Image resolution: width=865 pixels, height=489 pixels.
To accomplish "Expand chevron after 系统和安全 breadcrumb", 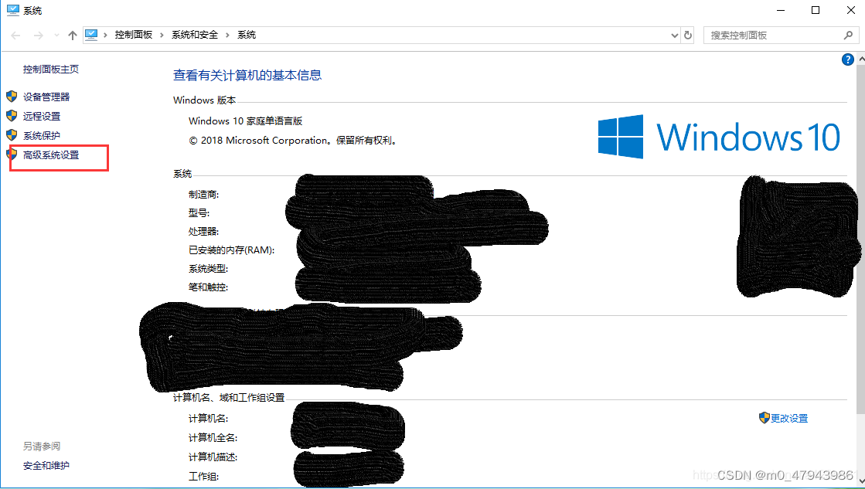I will [x=227, y=35].
